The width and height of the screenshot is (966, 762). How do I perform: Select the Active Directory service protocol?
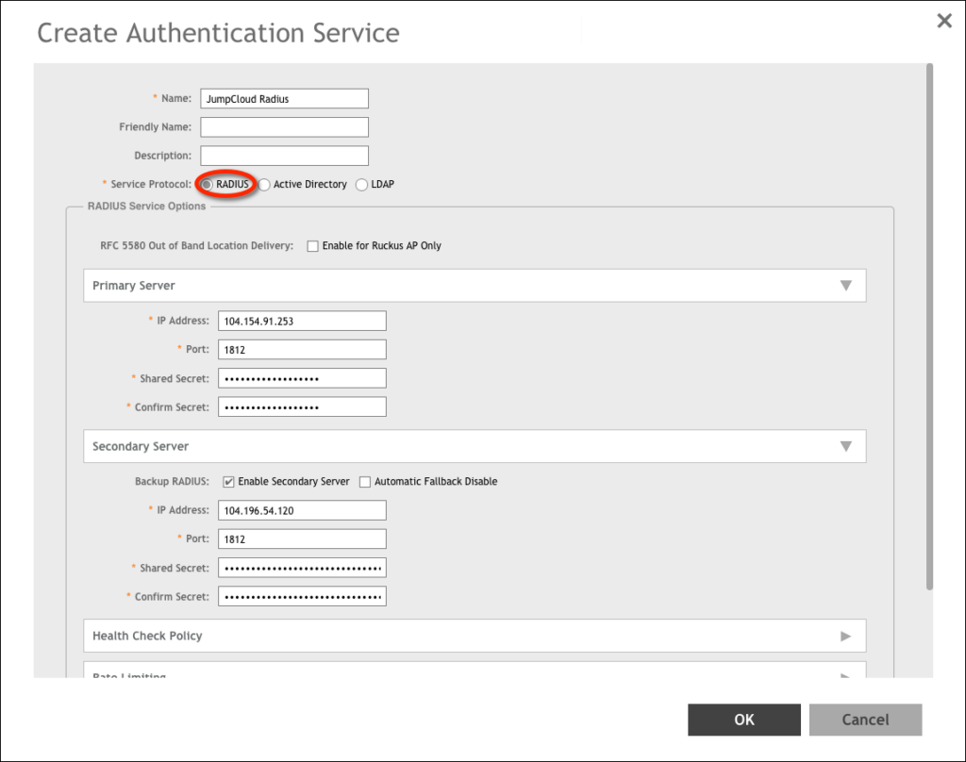point(265,184)
